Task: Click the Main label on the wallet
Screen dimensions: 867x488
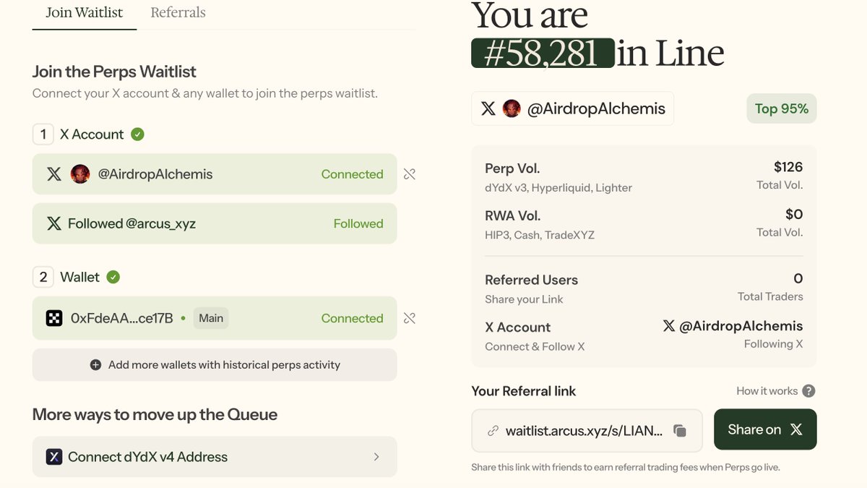Action: (x=211, y=318)
